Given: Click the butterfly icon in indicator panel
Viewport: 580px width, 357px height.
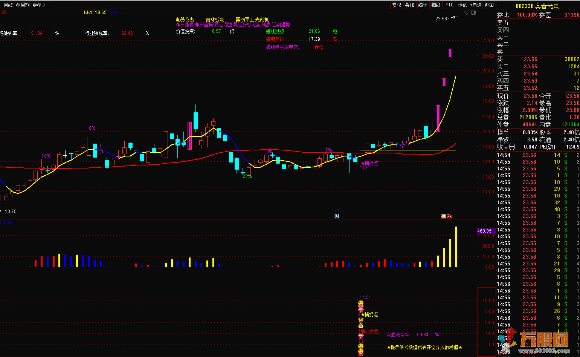Looking at the screenshot, I should (x=361, y=320).
